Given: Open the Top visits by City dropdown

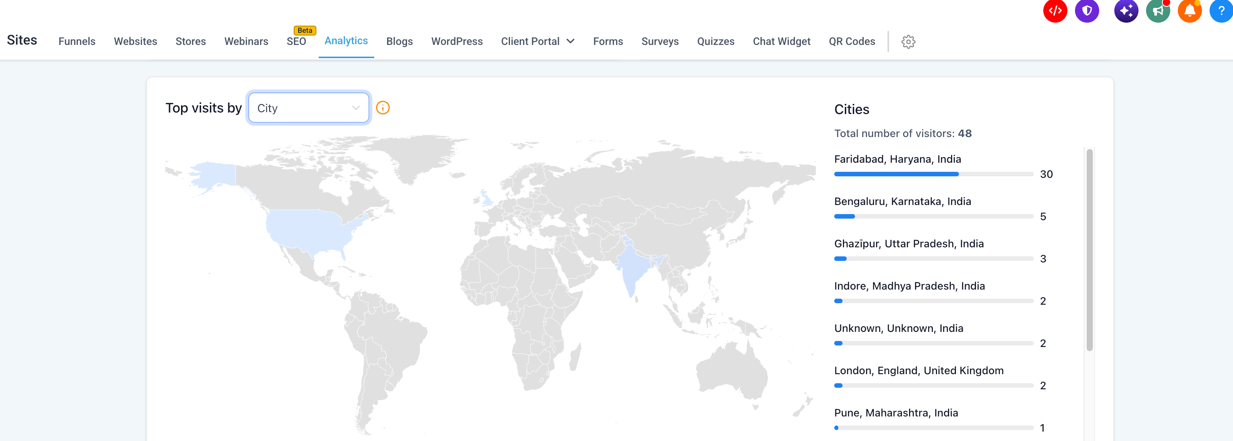Looking at the screenshot, I should tap(308, 108).
